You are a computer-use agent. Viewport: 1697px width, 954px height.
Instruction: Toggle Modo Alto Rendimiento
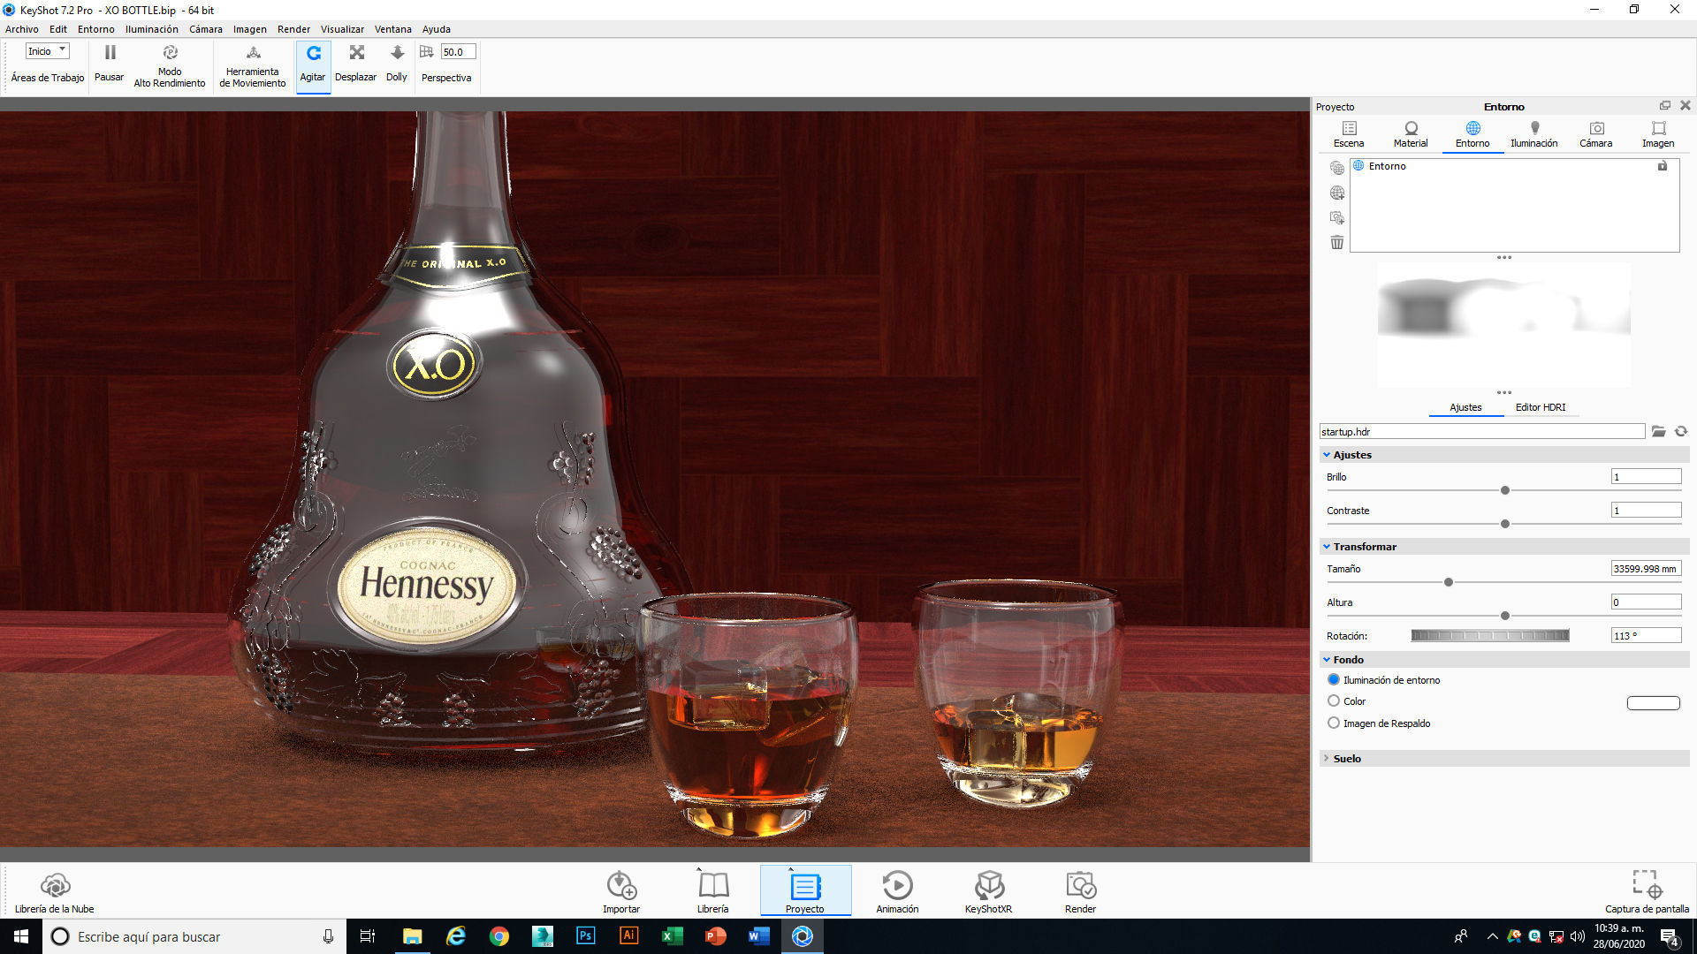170,66
